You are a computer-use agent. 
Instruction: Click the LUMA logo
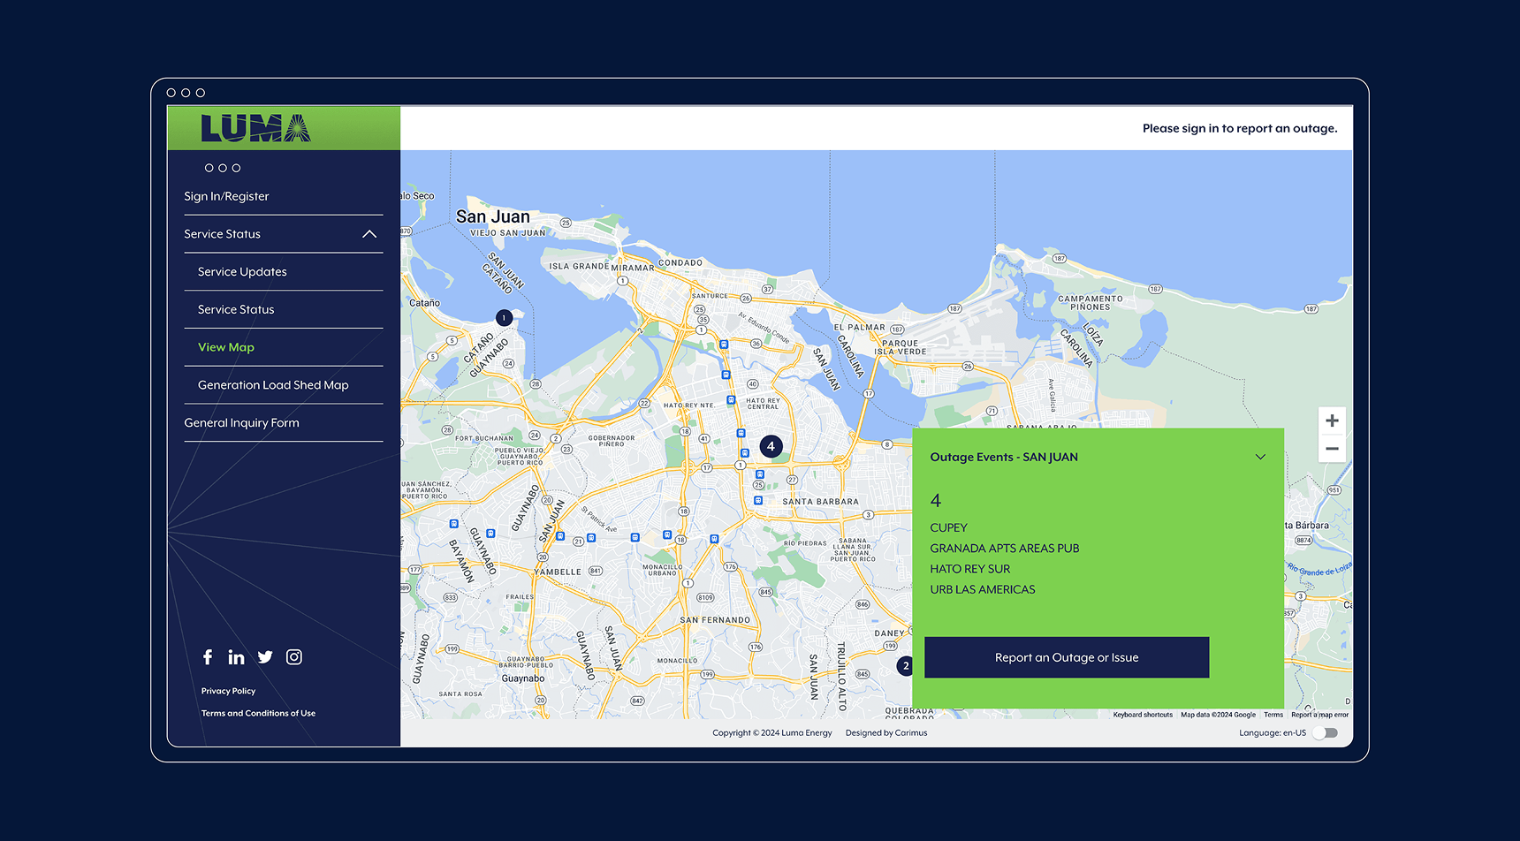click(255, 129)
